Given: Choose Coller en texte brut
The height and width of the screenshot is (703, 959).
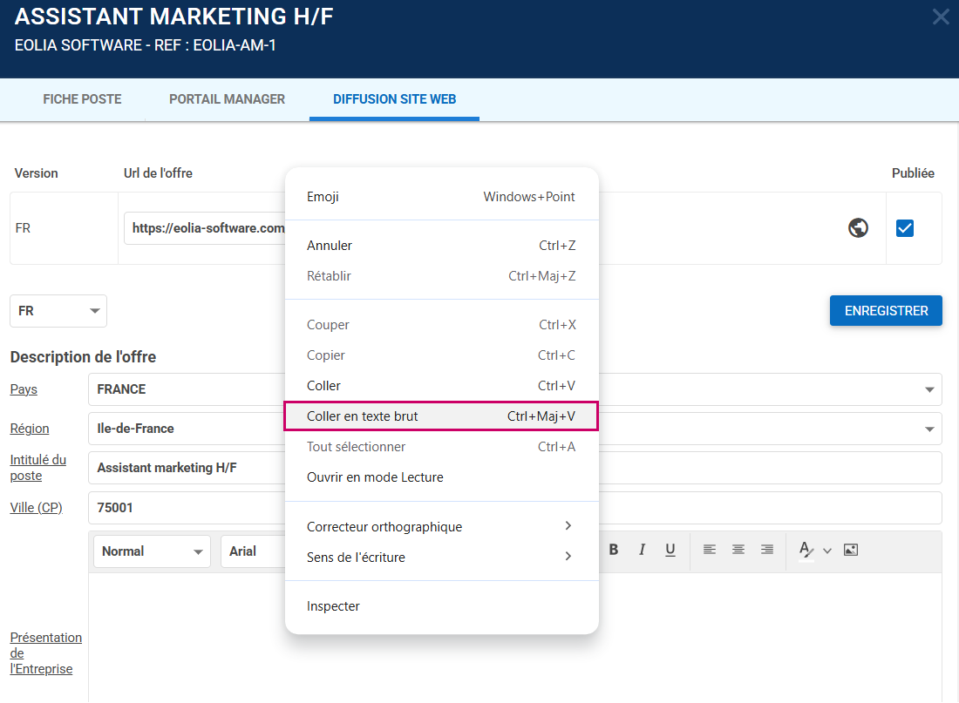Looking at the screenshot, I should pos(441,416).
